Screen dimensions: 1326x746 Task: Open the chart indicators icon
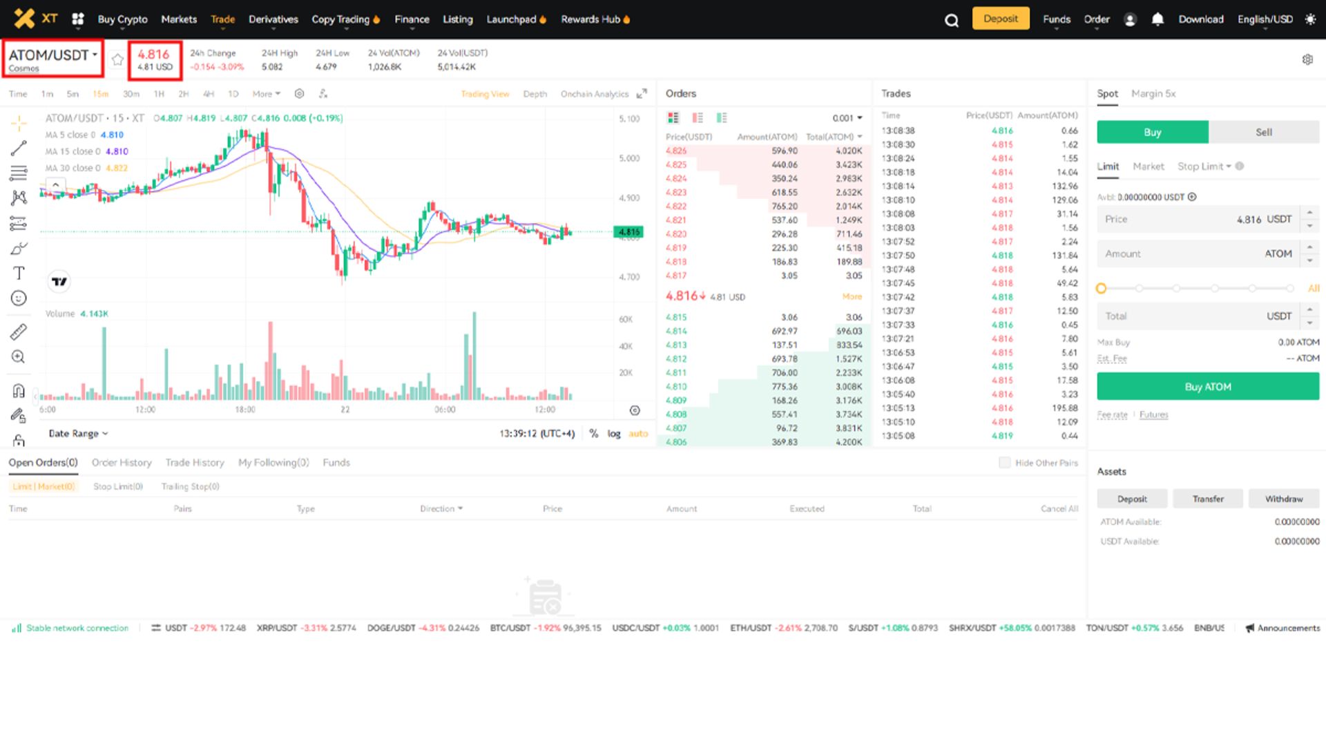[323, 93]
